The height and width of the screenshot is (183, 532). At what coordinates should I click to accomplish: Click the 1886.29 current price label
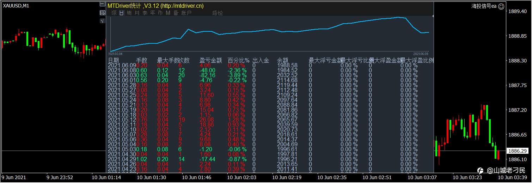click(x=517, y=151)
